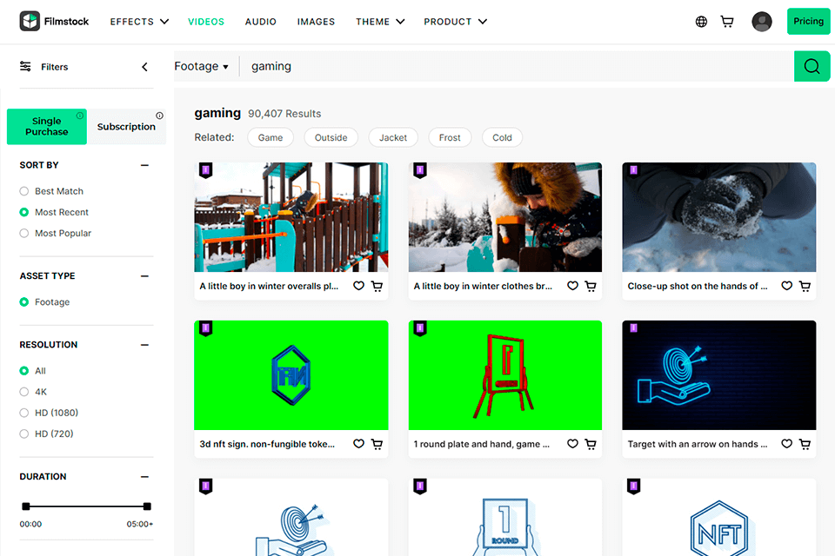Click the green search magnifier button
The height and width of the screenshot is (556, 835).
coord(812,66)
